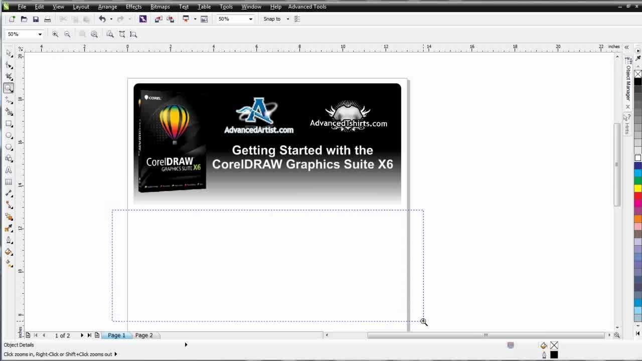
Task: Select the Smart Fill tool
Action: (x=9, y=112)
